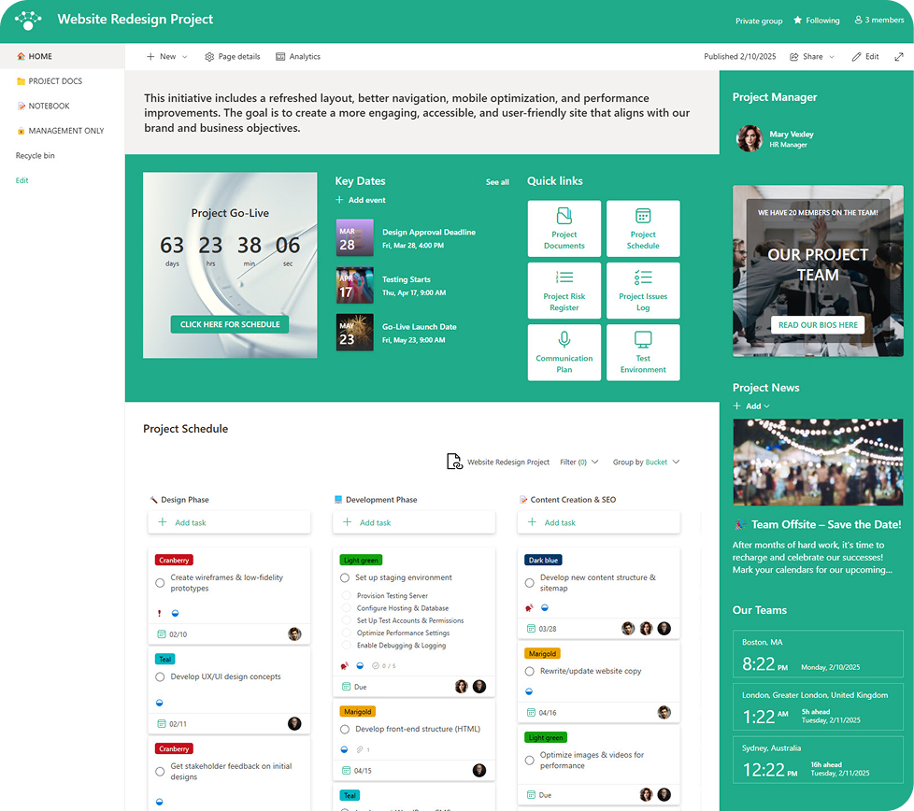Mark Develop UX/UI design concepts task complete
Screen dimensions: 914x811
(x=160, y=677)
